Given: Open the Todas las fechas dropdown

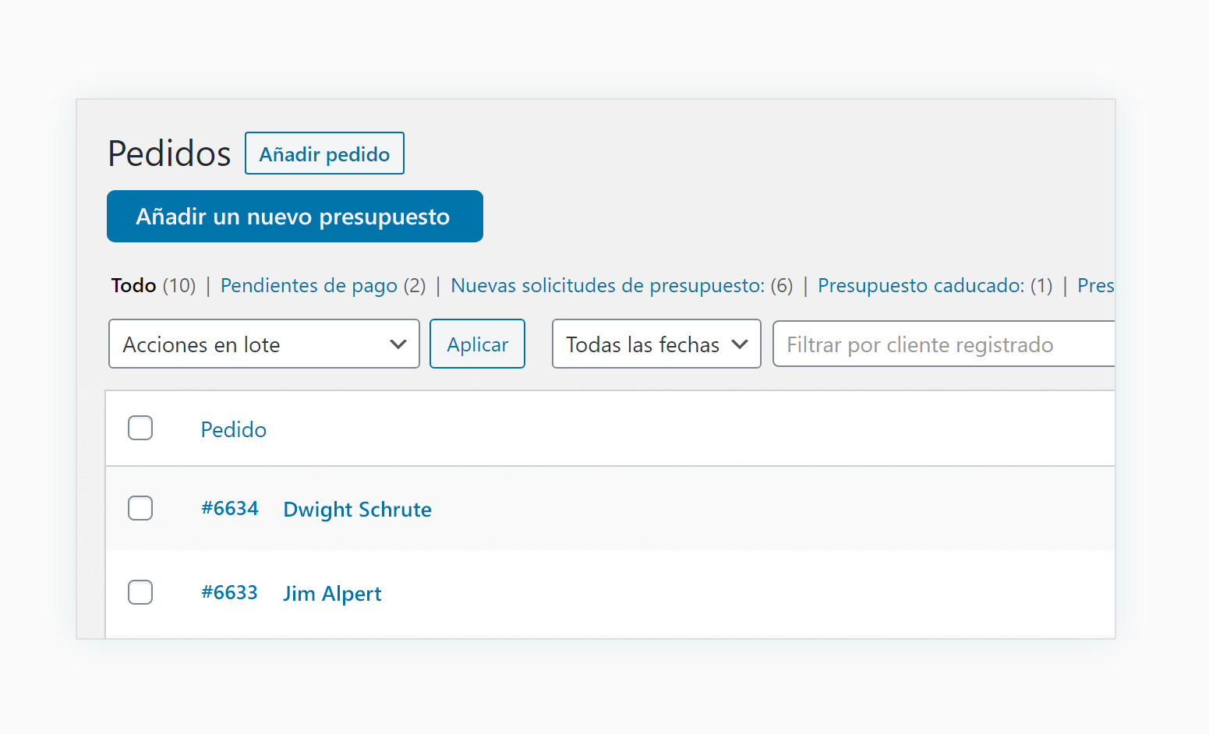Looking at the screenshot, I should tap(656, 344).
